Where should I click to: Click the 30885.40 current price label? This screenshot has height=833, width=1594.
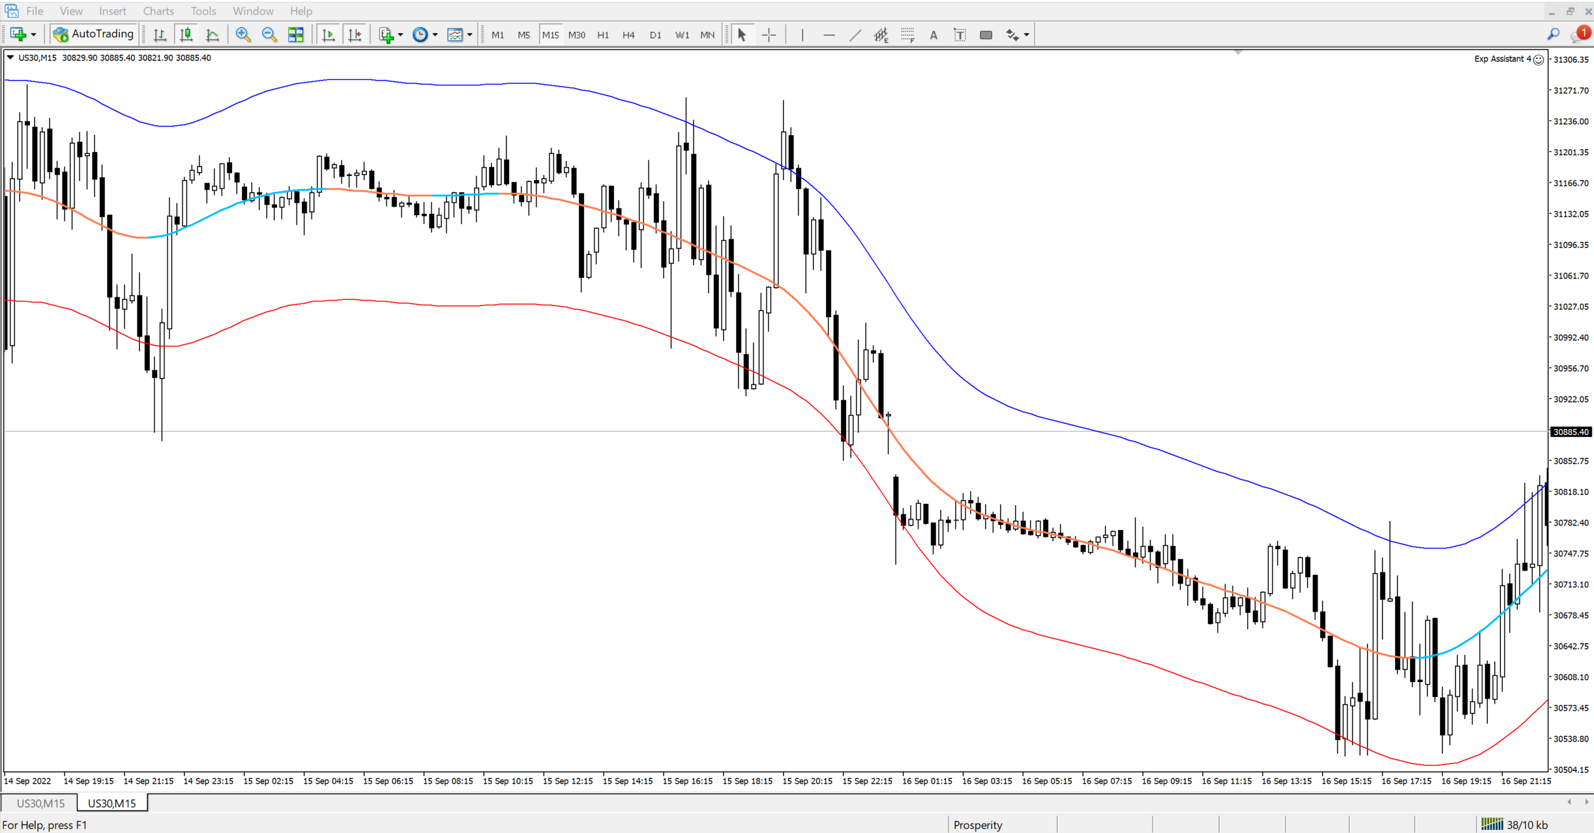[x=1570, y=431]
